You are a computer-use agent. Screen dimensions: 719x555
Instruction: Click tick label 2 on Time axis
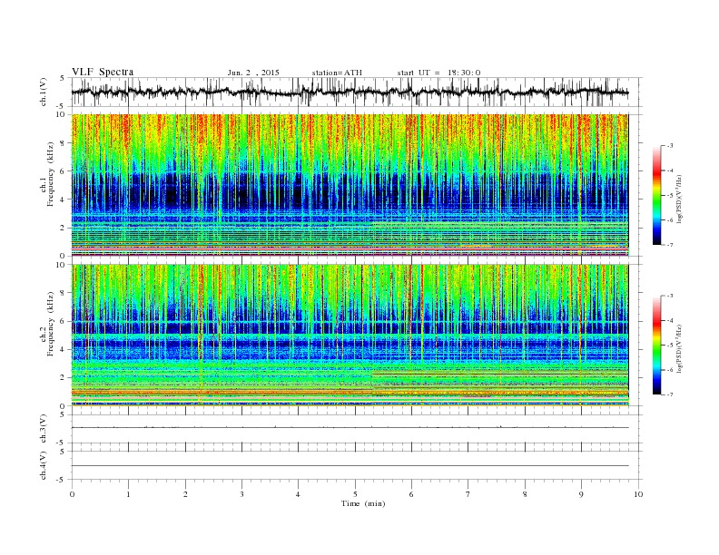[185, 494]
